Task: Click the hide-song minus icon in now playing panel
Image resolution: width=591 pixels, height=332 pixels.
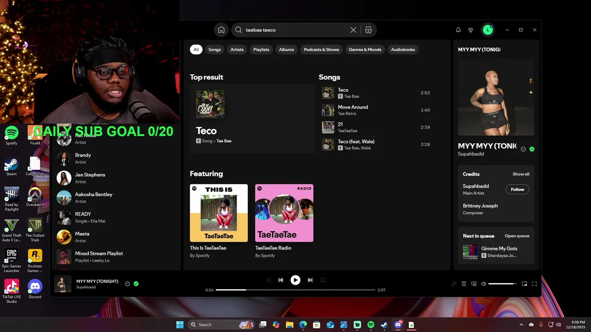Action: click(x=523, y=149)
